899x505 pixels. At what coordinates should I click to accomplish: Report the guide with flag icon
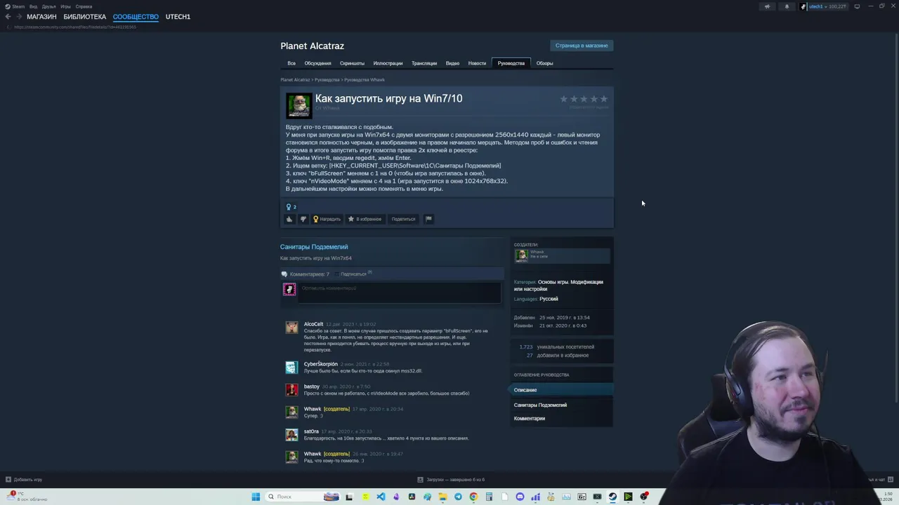[428, 219]
